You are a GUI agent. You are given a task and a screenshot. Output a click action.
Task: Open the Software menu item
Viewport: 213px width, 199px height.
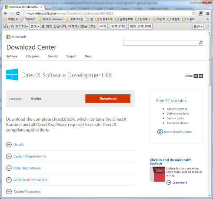coord(12,56)
